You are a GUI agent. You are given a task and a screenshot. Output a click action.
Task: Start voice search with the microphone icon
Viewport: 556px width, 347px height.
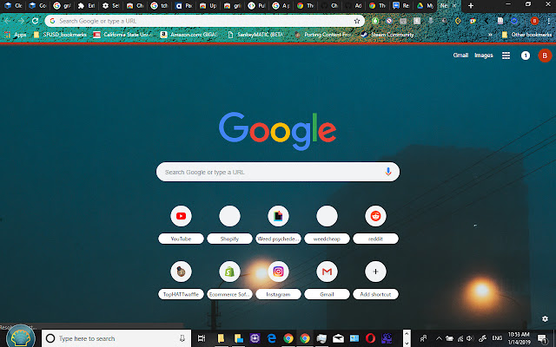[x=388, y=172]
